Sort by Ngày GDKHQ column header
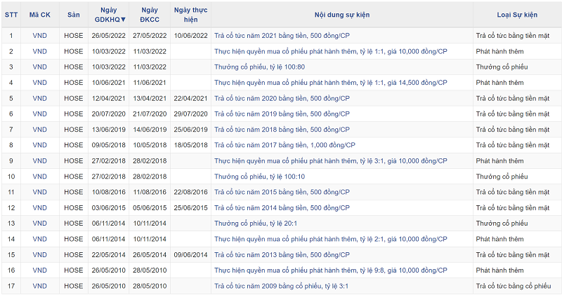 click(x=108, y=14)
